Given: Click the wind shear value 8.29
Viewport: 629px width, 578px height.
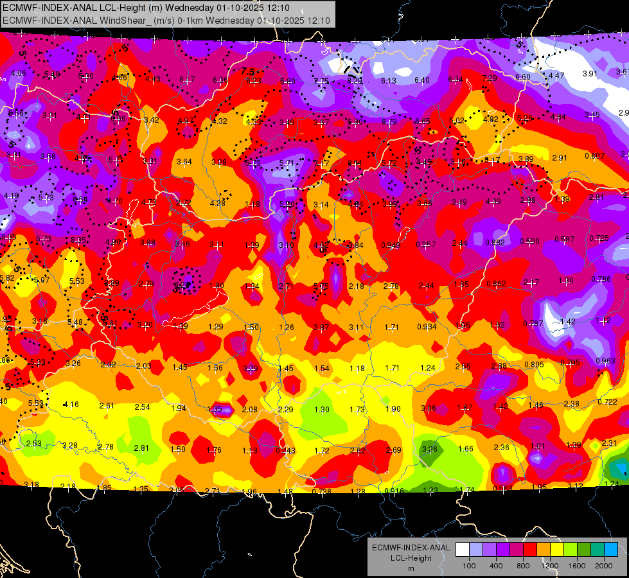Looking at the screenshot, I should [355, 81].
